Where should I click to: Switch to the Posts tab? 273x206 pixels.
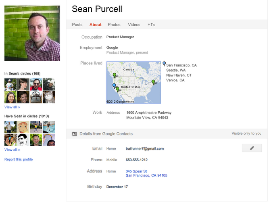[77, 25]
